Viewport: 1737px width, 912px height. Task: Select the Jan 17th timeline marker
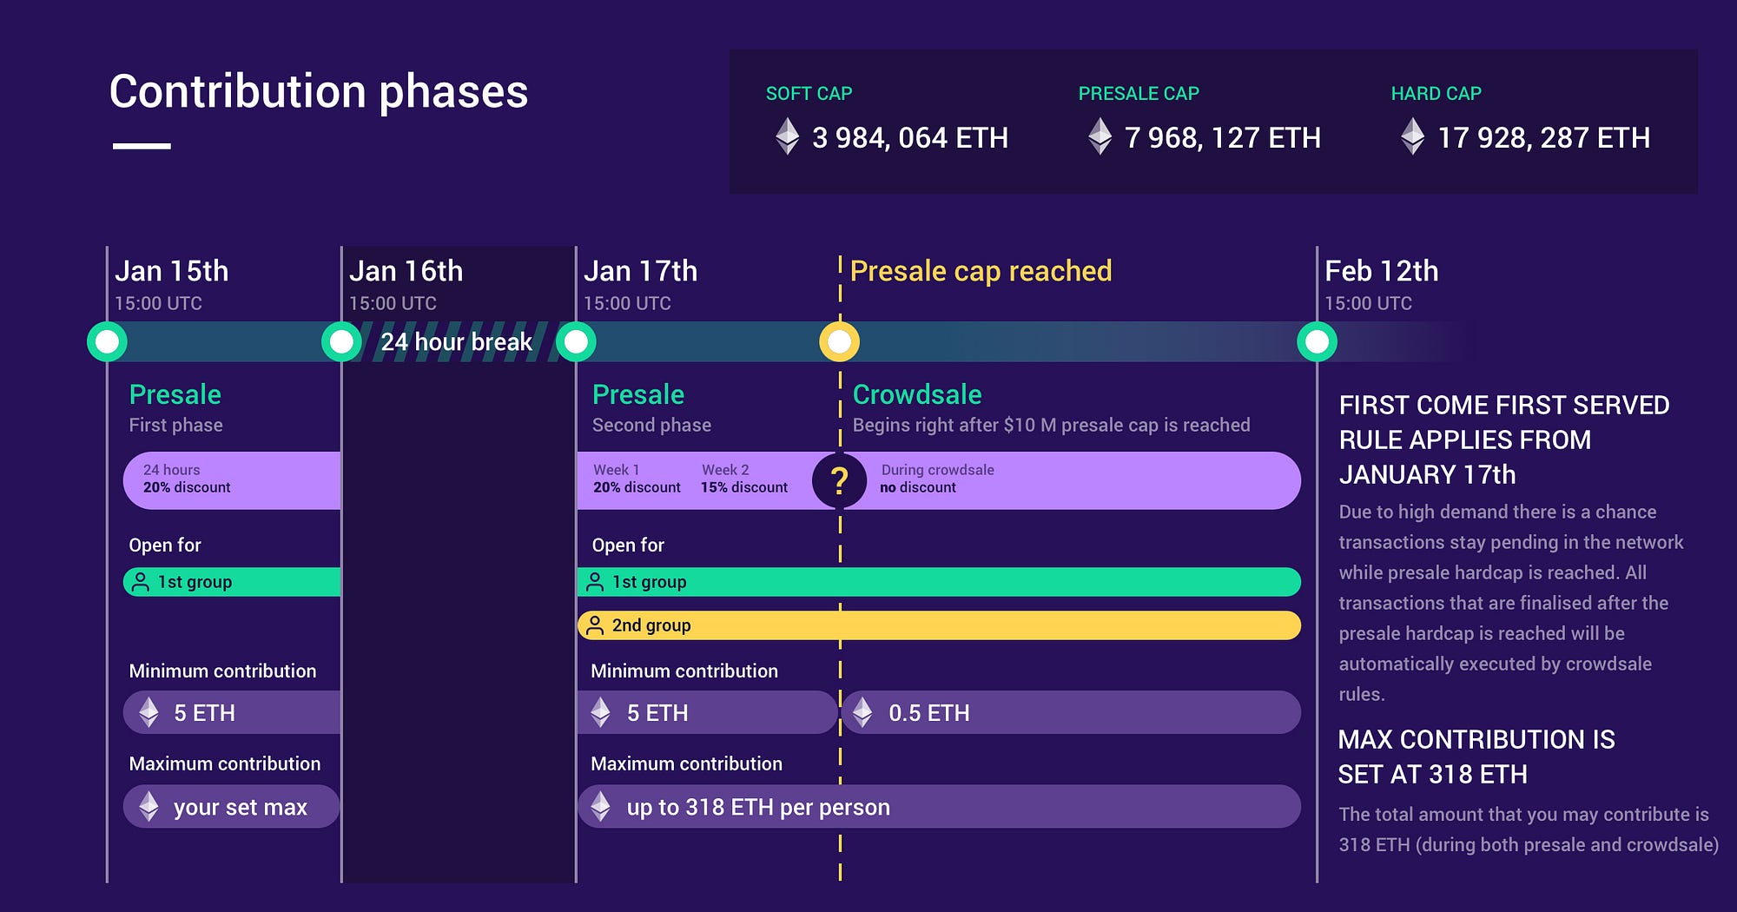[576, 341]
